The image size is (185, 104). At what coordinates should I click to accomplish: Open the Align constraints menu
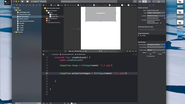pyautogui.click(x=130, y=51)
